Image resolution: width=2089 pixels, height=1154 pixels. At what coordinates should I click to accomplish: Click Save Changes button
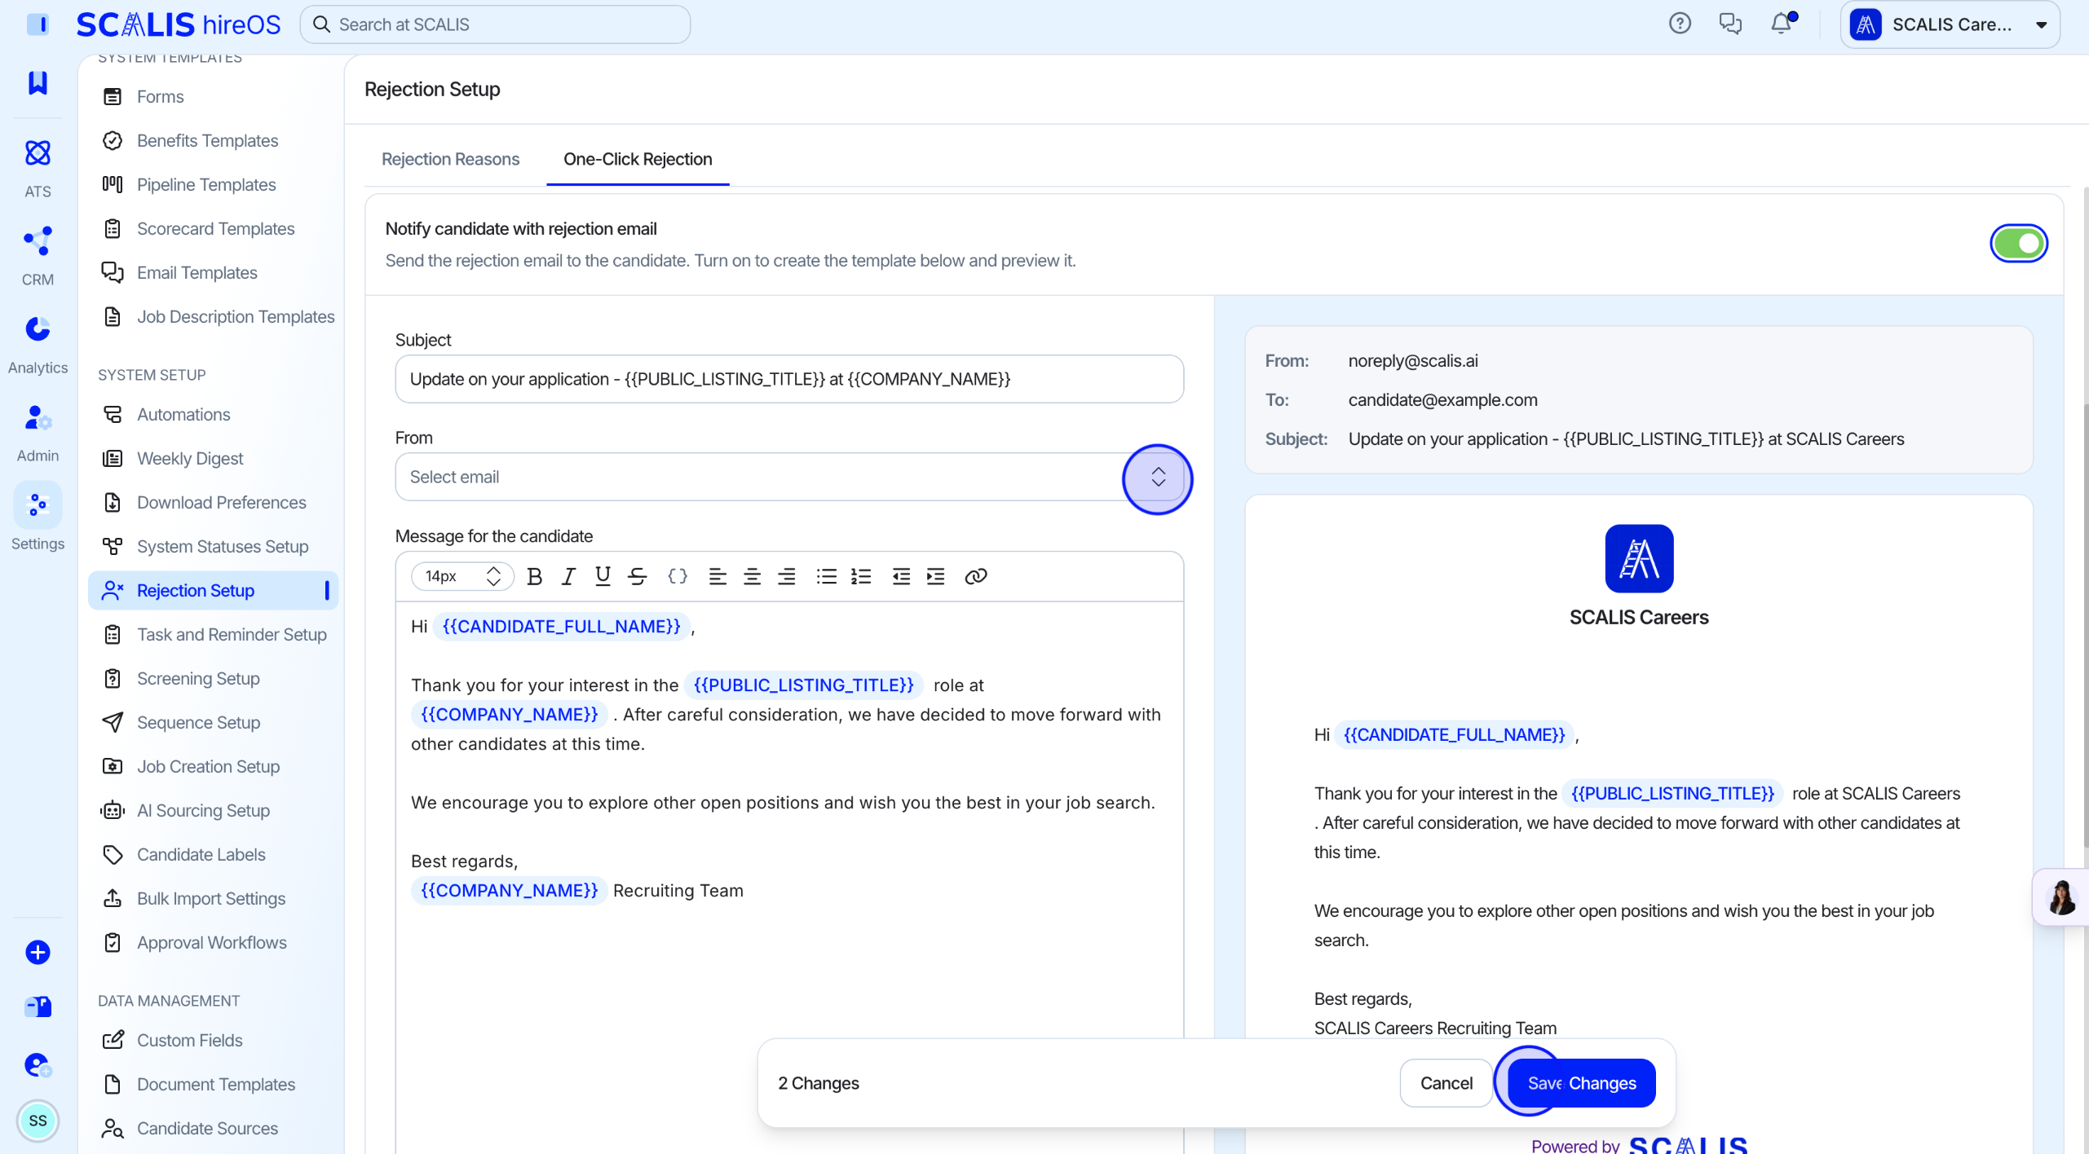[1581, 1083]
